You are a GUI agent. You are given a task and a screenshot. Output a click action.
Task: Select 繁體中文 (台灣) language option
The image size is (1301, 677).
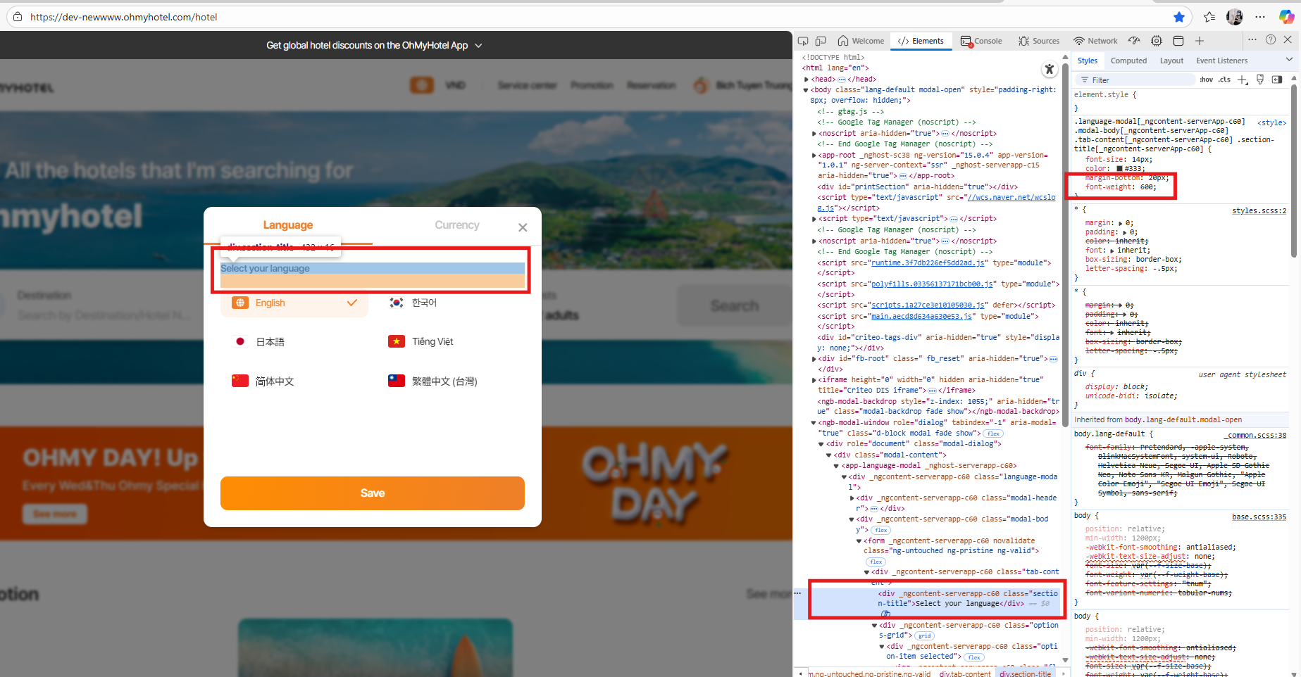451,381
